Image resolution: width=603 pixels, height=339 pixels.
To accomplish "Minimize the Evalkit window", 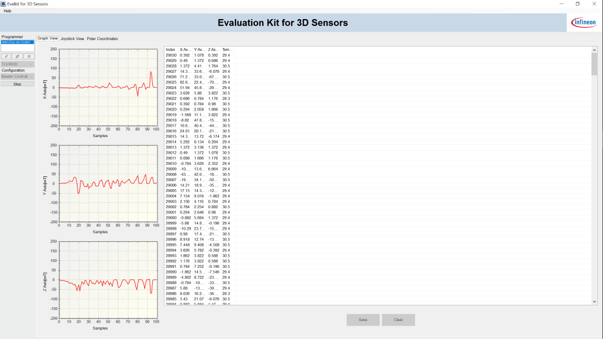I will [561, 4].
